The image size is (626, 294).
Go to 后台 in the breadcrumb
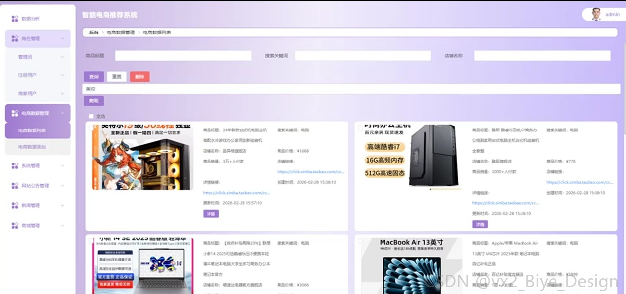coord(93,33)
